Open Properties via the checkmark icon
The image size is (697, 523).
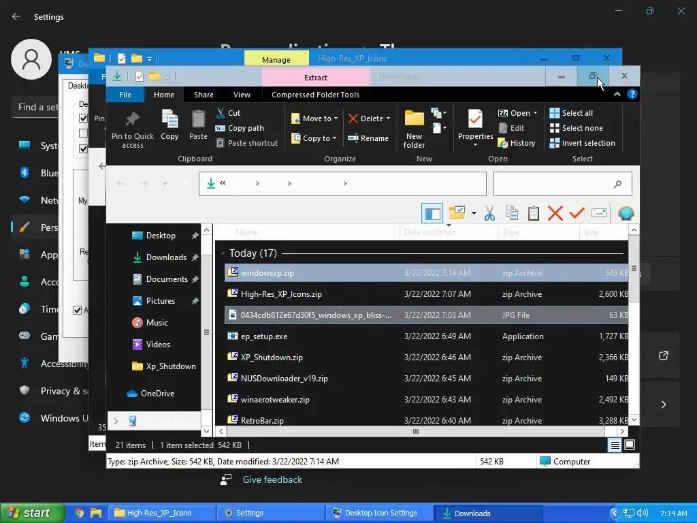pyautogui.click(x=475, y=119)
